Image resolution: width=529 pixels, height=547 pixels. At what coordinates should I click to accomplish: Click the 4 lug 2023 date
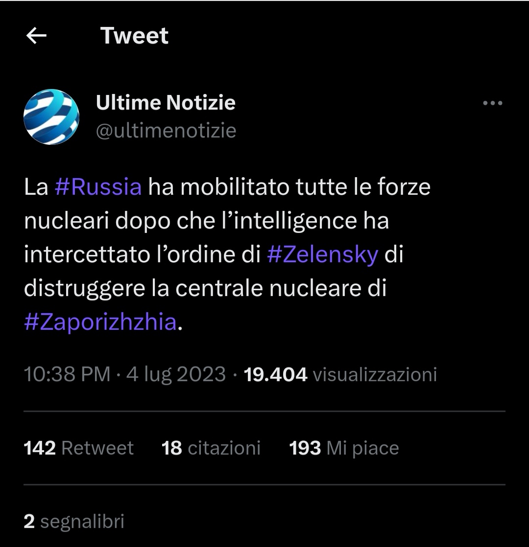[176, 374]
